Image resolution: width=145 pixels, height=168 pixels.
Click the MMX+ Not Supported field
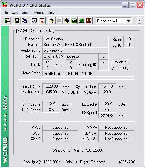[x=116, y=127]
